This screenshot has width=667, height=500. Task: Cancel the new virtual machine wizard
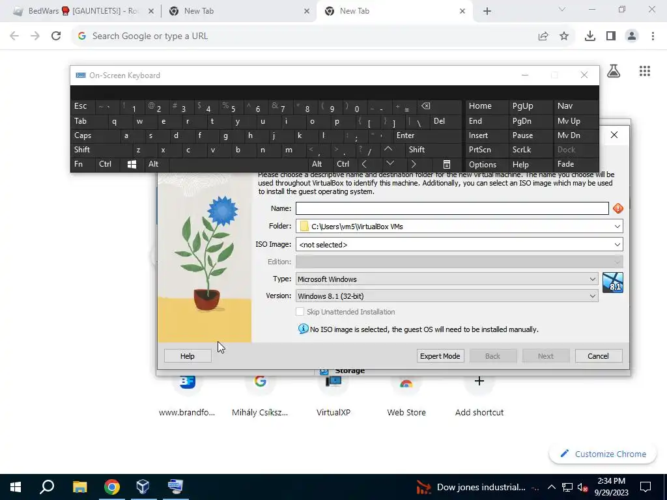pyautogui.click(x=598, y=356)
